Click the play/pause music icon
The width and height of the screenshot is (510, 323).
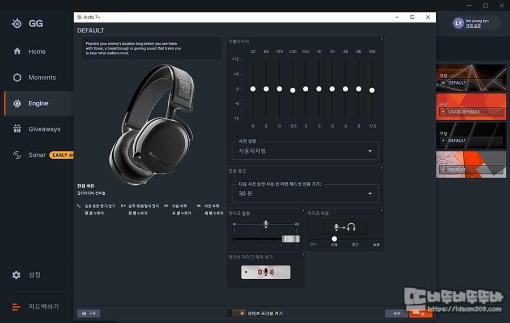(x=123, y=206)
